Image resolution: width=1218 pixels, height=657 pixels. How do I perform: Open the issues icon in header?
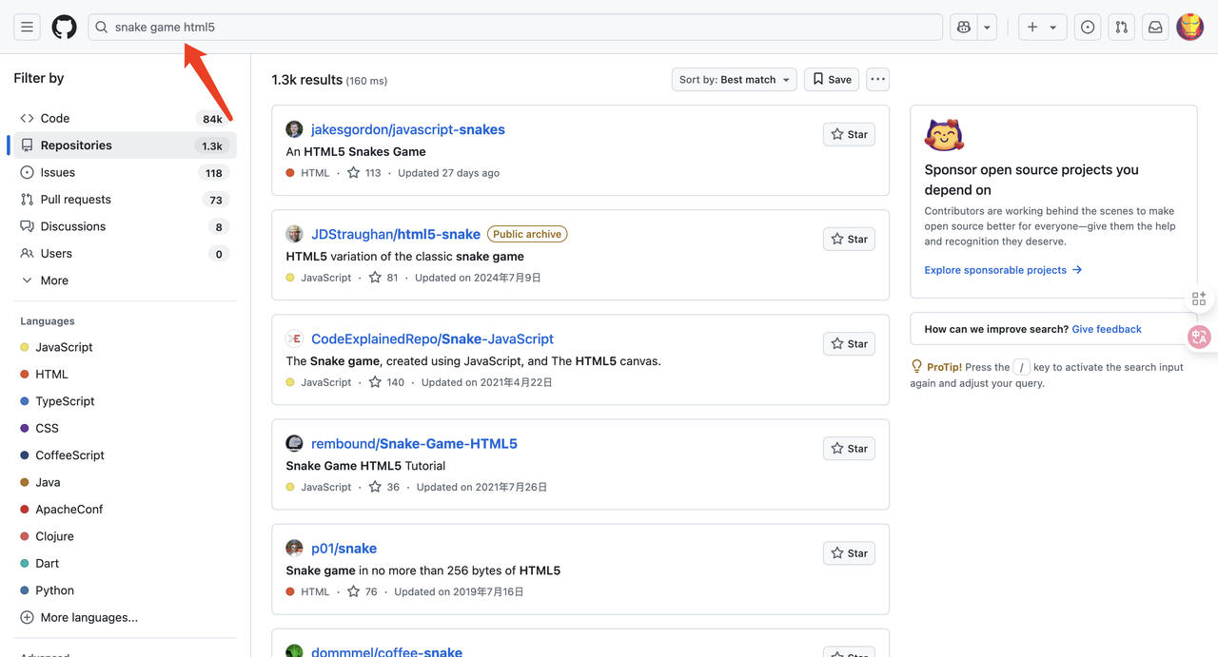pyautogui.click(x=1088, y=28)
